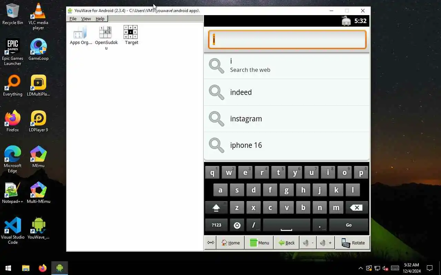Tap the s key on the keyboard
Viewport: 441px width, 275px height.
(237, 190)
